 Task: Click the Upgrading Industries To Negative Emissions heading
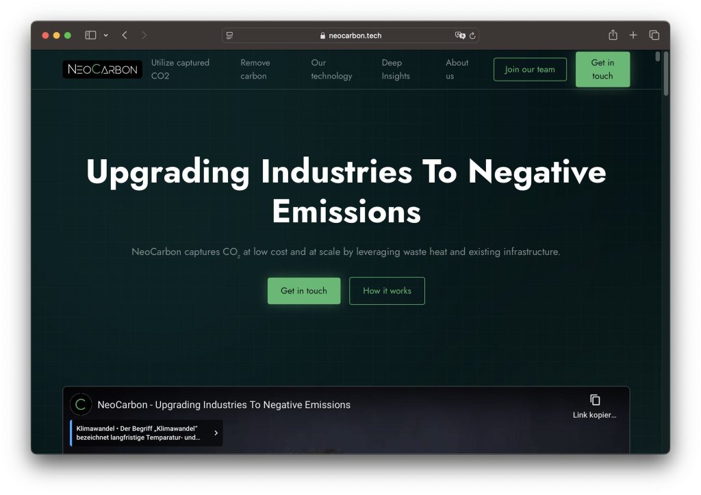pos(346,191)
